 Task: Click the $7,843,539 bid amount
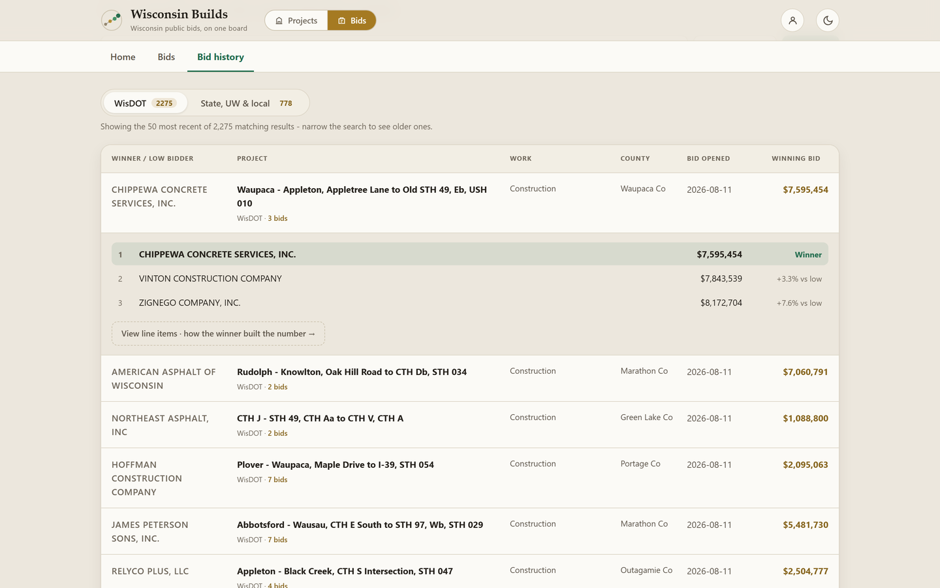click(x=721, y=278)
